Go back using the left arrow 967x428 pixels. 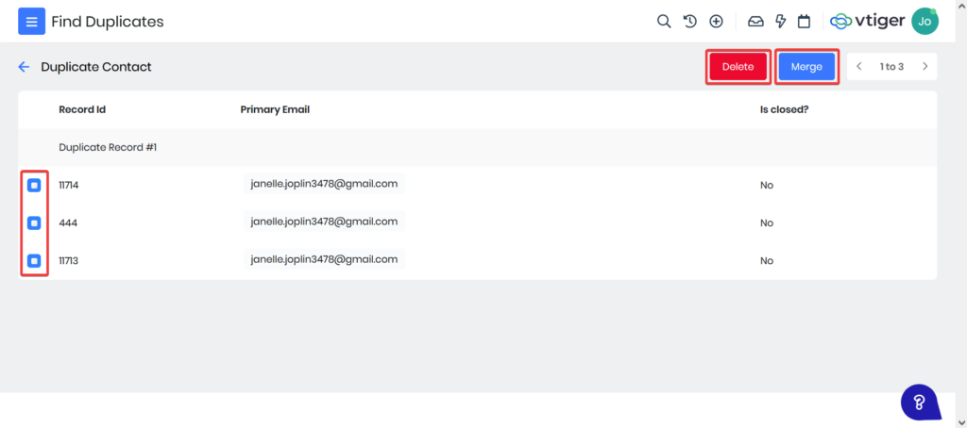pos(24,67)
